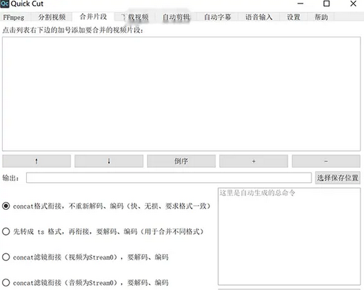This screenshot has height=290, width=364.
Task: Minimize the Quick Cut window
Action: pyautogui.click(x=300, y=3)
